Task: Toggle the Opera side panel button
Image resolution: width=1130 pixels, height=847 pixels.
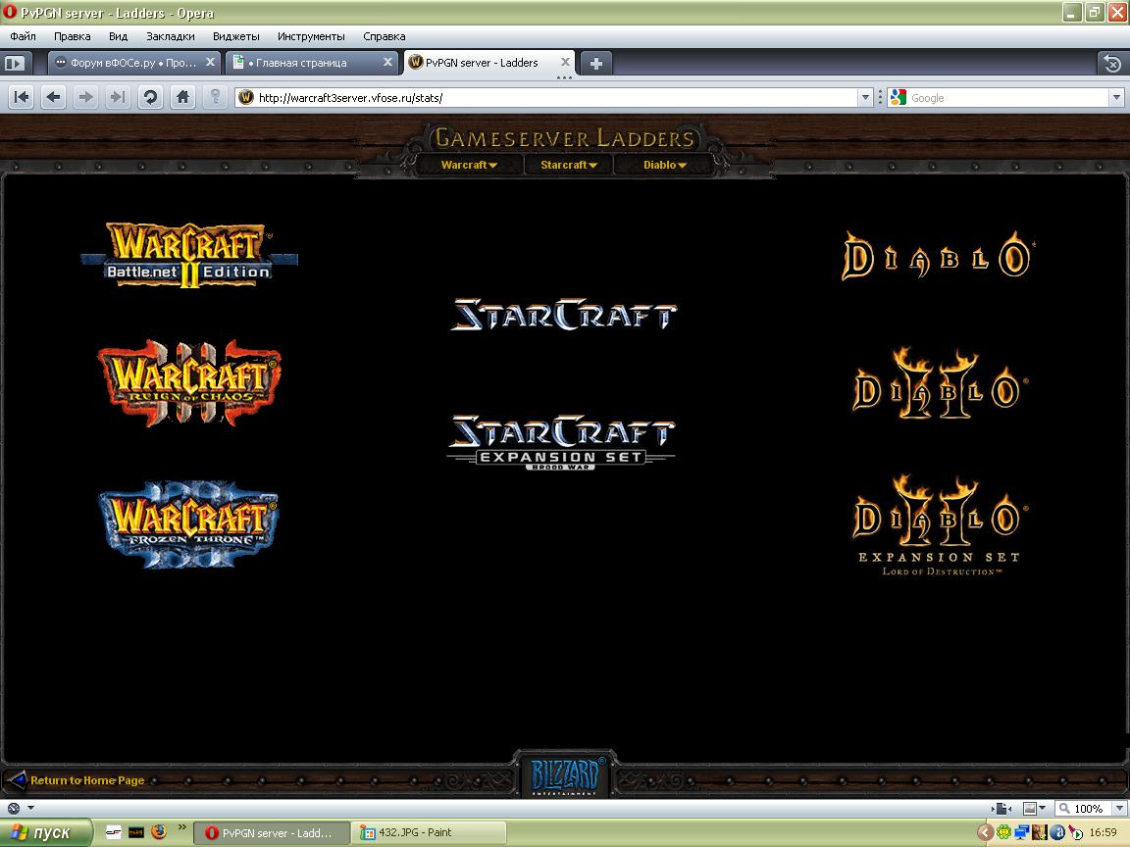Action: tap(14, 63)
